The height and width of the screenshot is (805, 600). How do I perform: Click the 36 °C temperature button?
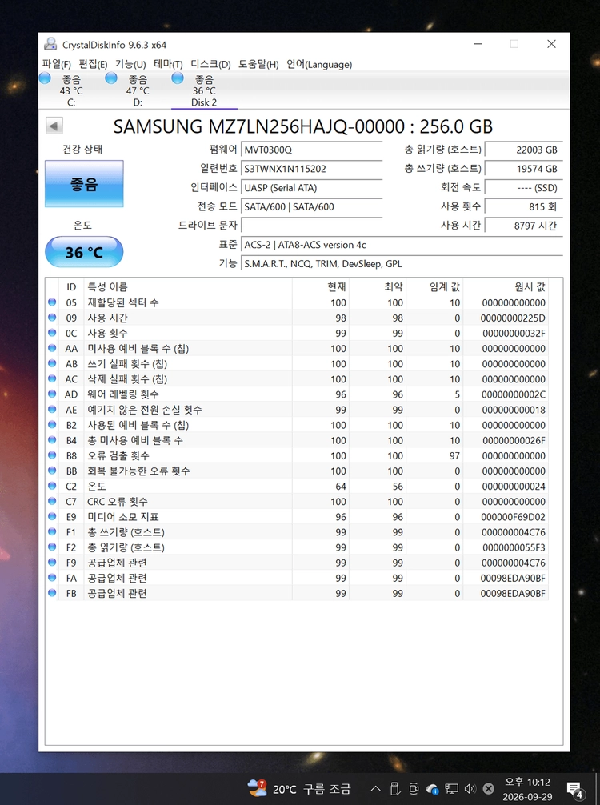pyautogui.click(x=84, y=252)
